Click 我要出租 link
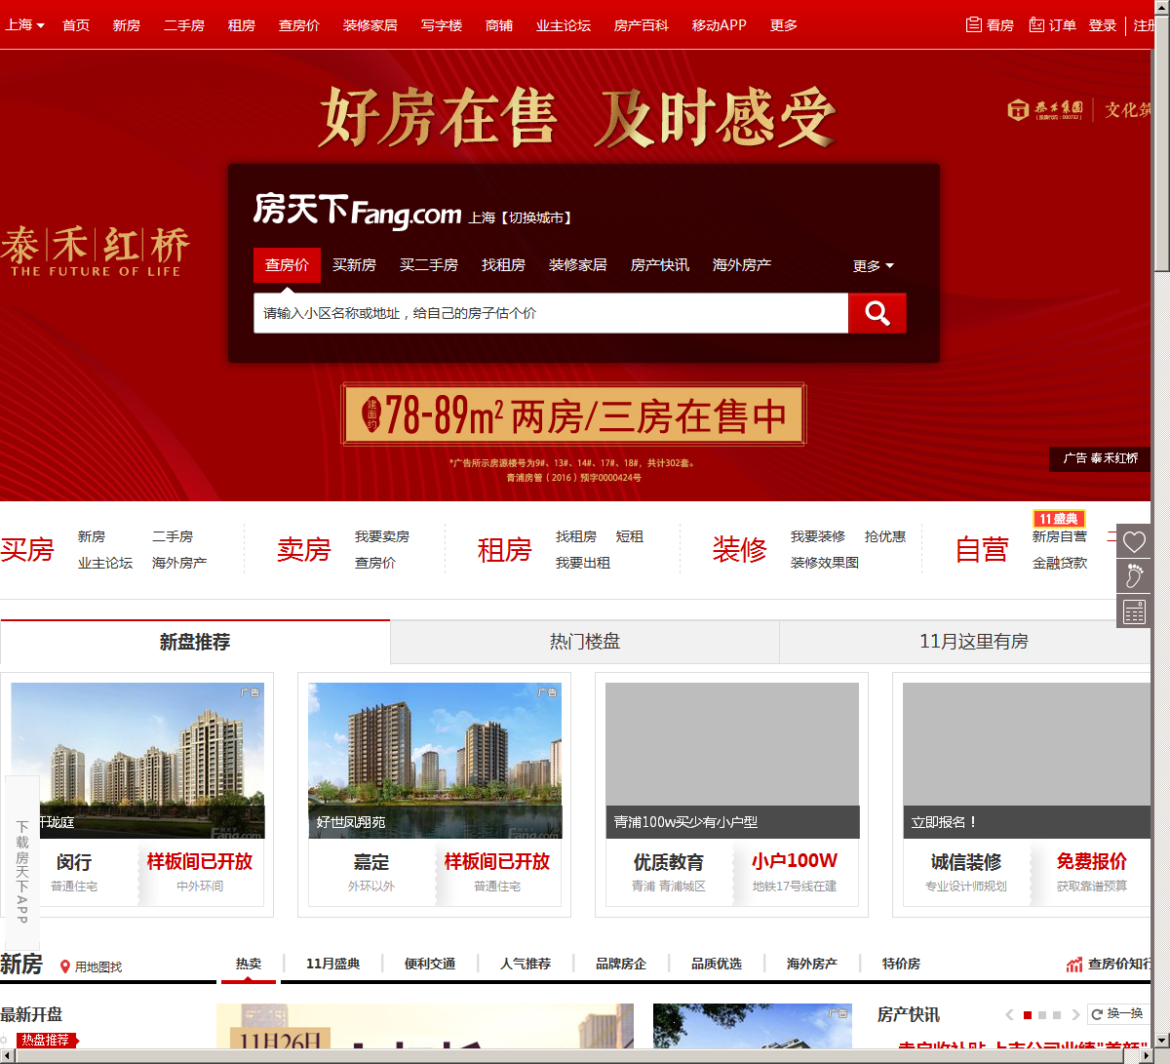The height and width of the screenshot is (1064, 1170). click(583, 563)
